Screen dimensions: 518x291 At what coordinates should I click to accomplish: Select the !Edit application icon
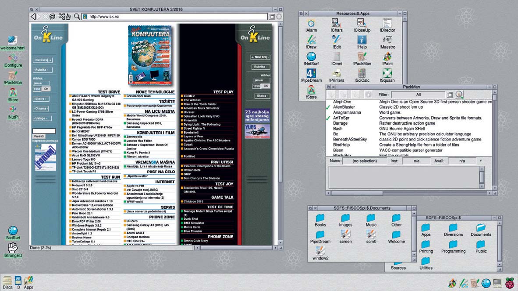click(336, 42)
